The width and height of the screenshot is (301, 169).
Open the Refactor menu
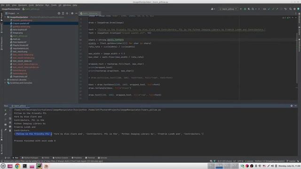[x=40, y=5]
